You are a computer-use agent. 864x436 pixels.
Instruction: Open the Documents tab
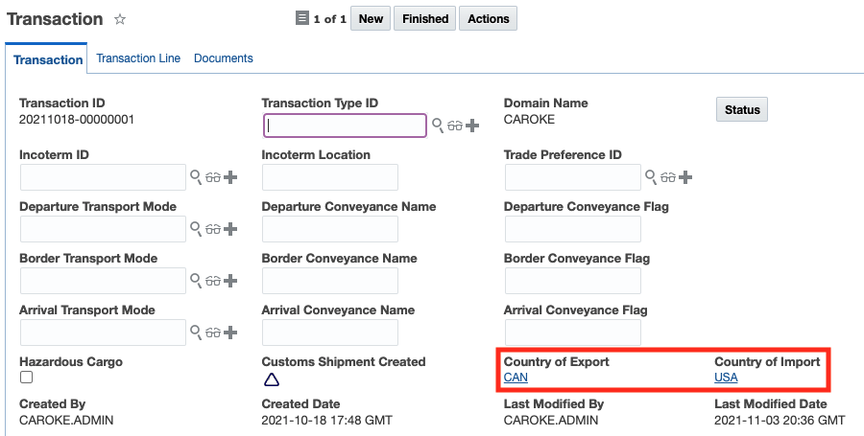224,58
